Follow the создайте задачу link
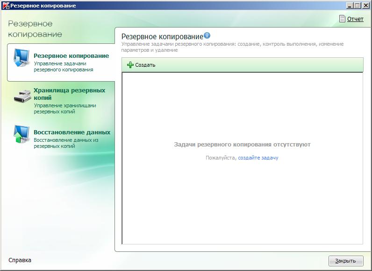 (258, 158)
